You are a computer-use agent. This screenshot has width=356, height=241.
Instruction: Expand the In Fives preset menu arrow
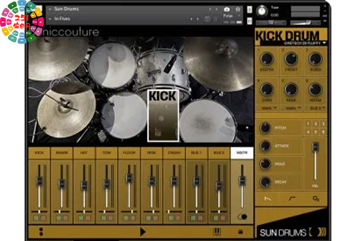point(50,19)
